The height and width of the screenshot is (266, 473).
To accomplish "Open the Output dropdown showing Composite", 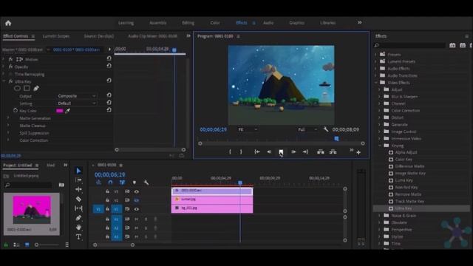I will (x=77, y=96).
